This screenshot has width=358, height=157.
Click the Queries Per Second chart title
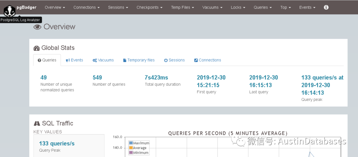pyautogui.click(x=228, y=133)
